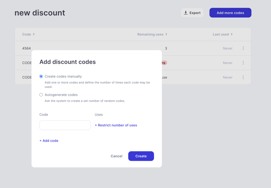Viewport: 271px width, 188px height.
Task: Click inside the Code input field
Action: (x=65, y=125)
